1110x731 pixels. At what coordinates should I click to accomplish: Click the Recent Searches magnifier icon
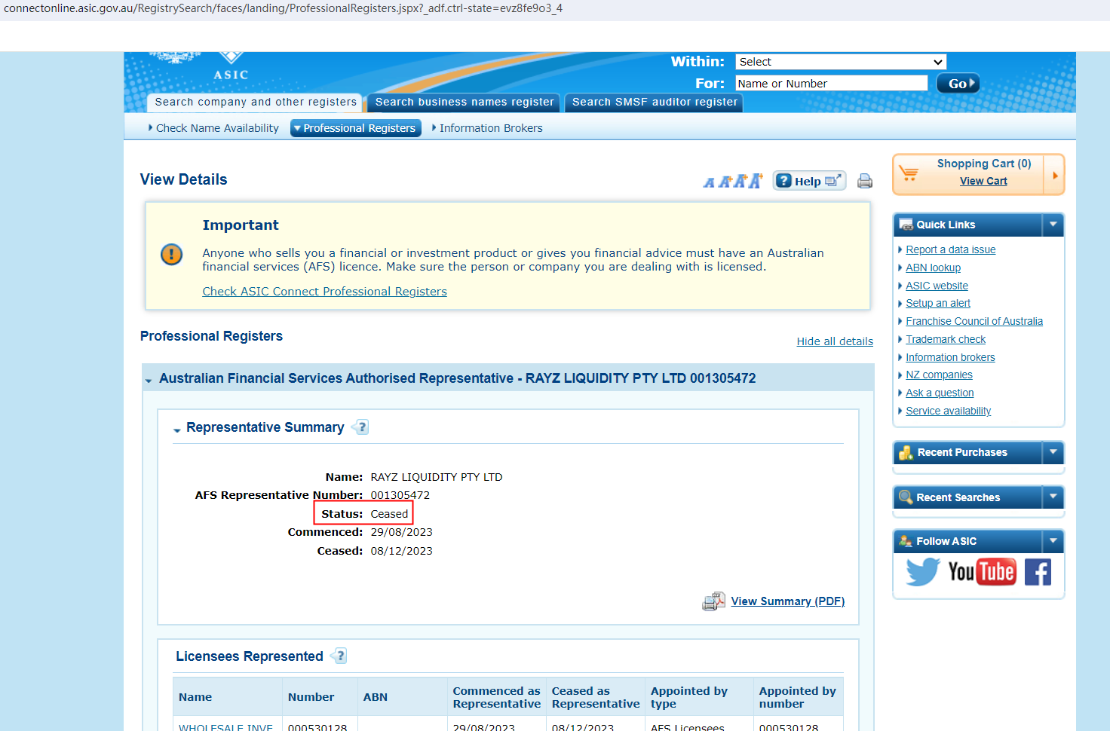[906, 497]
